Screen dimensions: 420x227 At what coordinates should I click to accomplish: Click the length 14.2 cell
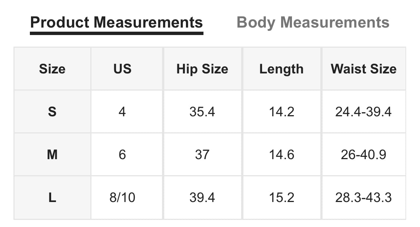click(x=281, y=111)
